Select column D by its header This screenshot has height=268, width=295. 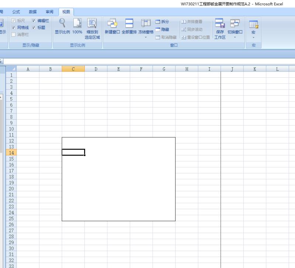[96, 69]
